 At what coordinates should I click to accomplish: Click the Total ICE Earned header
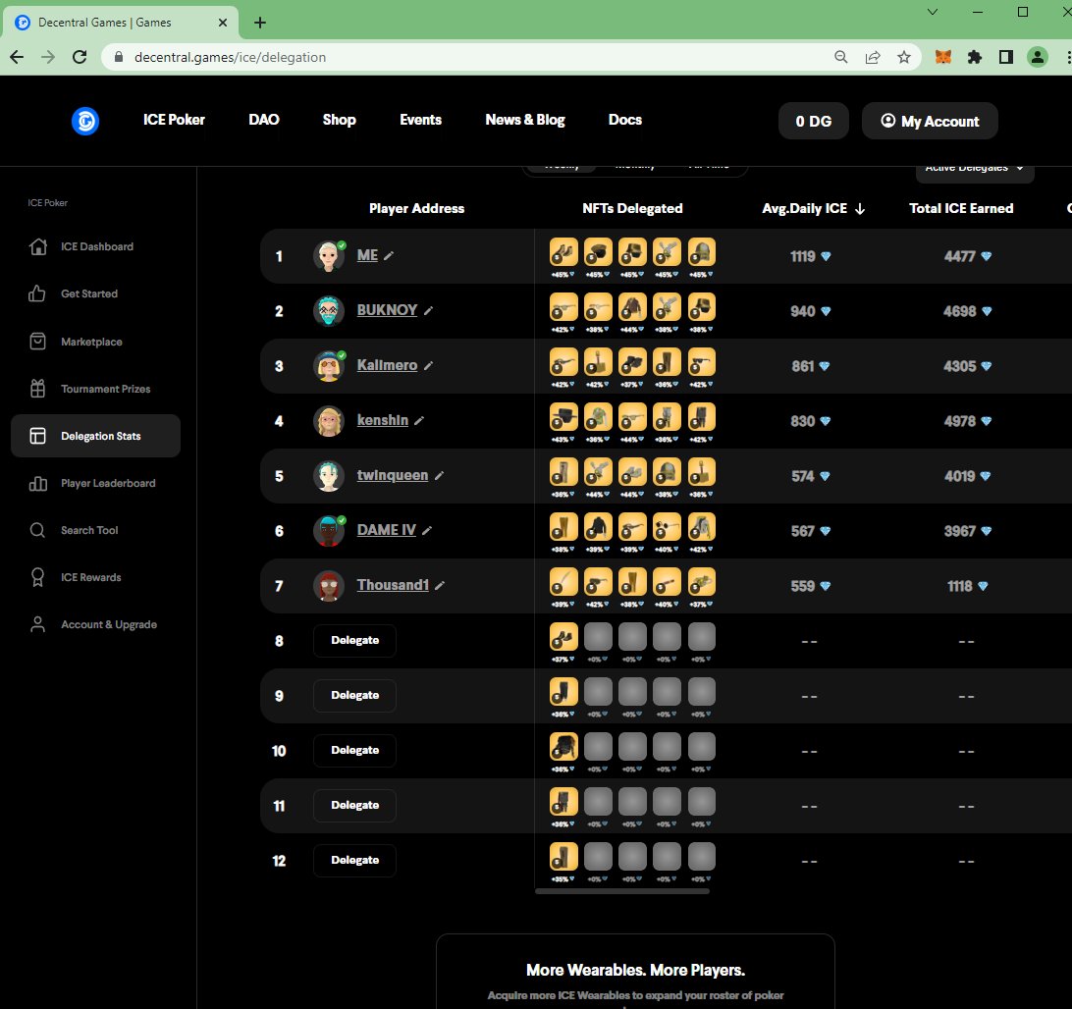[960, 208]
